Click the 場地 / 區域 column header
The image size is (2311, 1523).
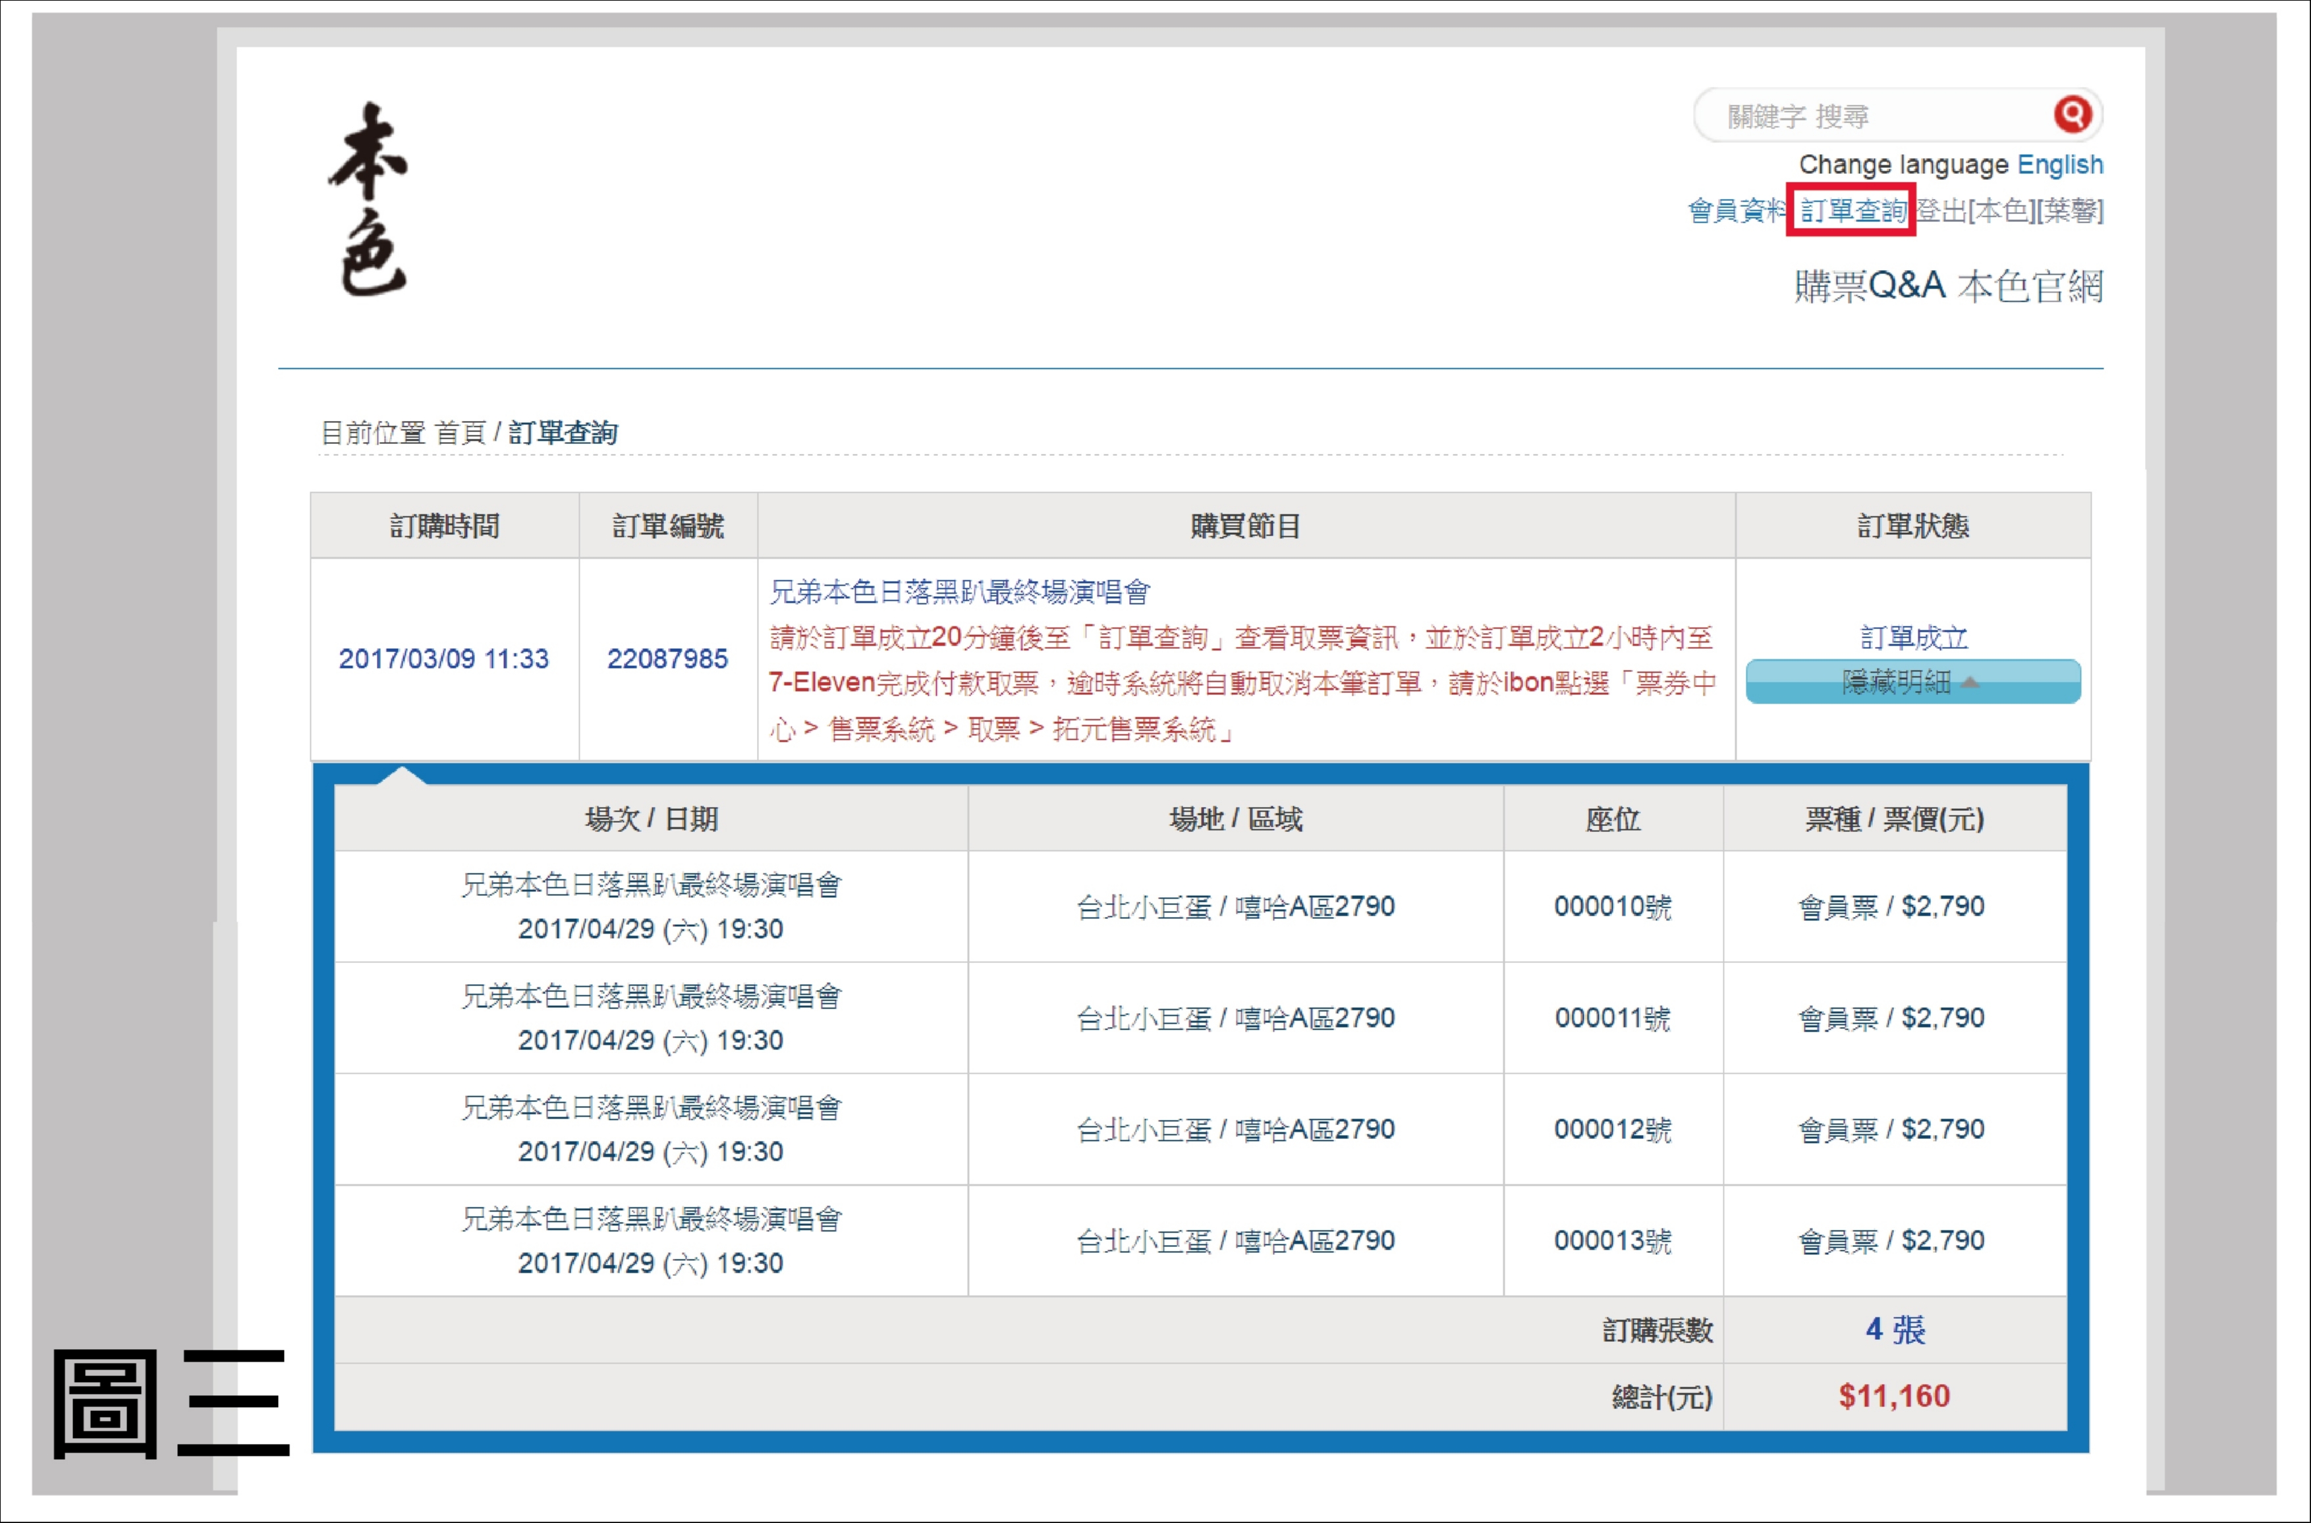1236,819
